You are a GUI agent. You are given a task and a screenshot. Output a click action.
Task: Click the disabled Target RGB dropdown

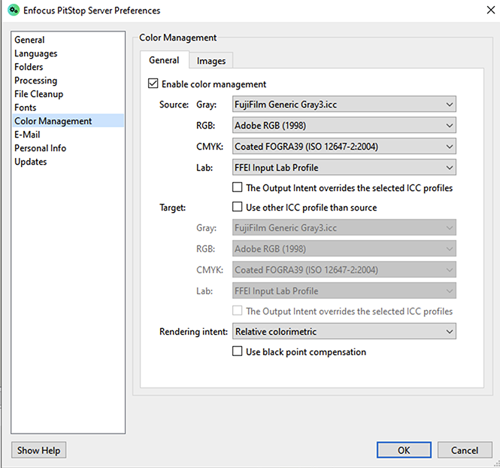(x=344, y=249)
